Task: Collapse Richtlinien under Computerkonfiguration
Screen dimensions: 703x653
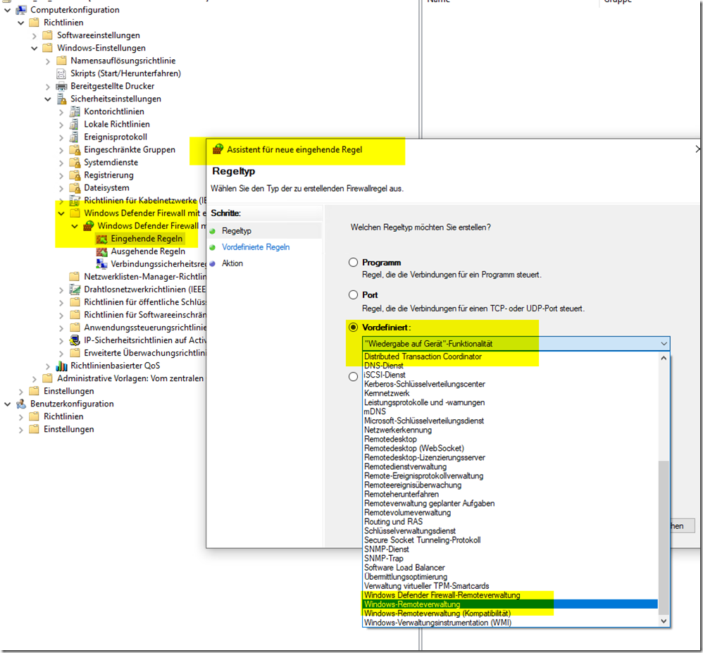Action: (20, 23)
